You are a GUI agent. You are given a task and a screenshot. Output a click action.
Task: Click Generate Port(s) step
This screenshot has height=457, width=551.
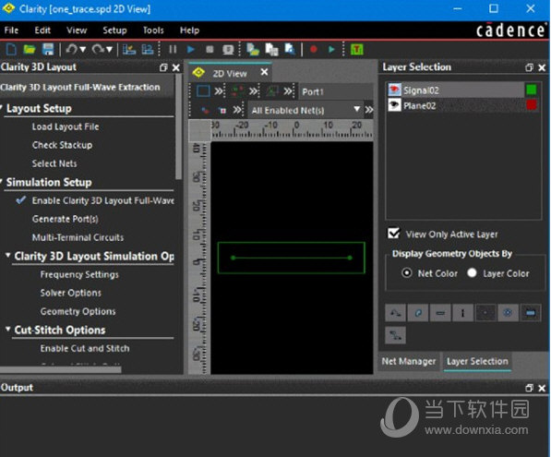pos(66,219)
